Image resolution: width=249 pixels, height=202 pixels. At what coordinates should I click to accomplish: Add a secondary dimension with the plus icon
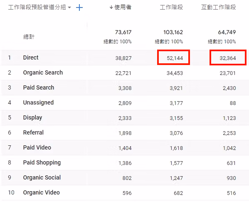(79, 7)
